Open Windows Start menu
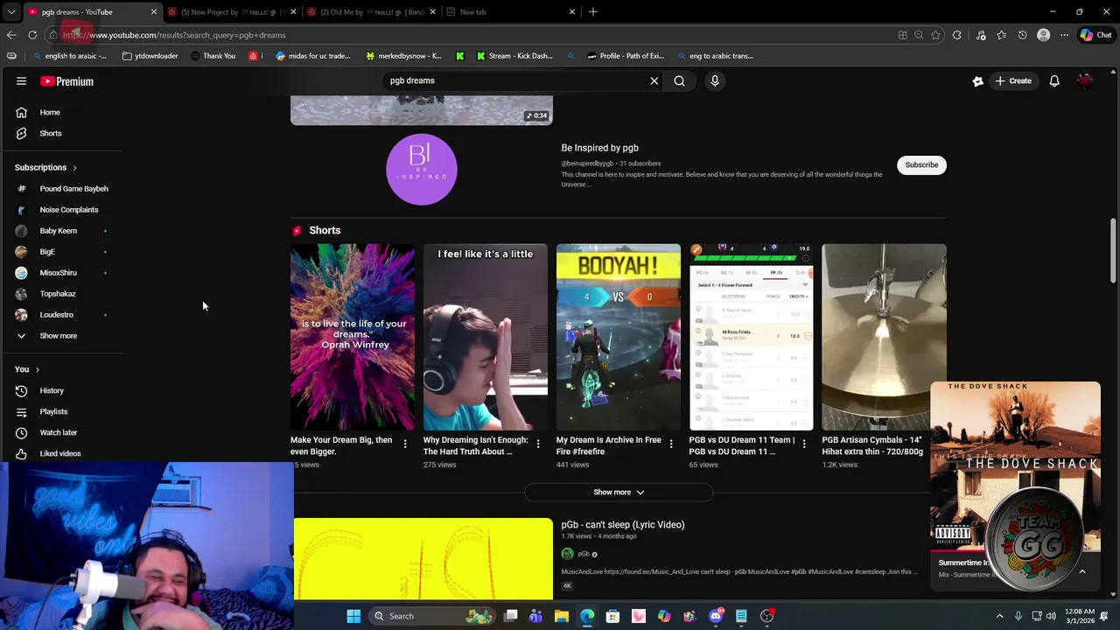 point(353,616)
